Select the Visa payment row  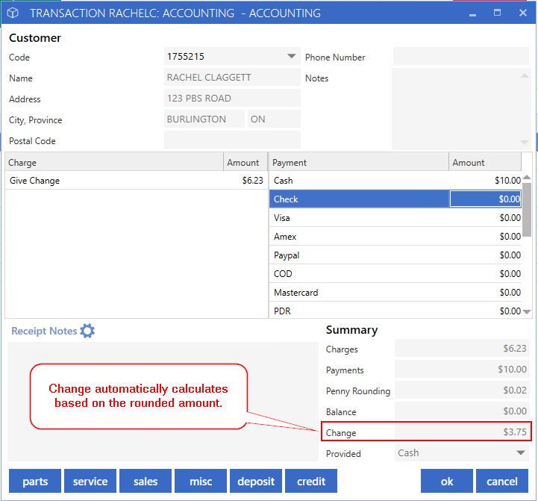(395, 218)
